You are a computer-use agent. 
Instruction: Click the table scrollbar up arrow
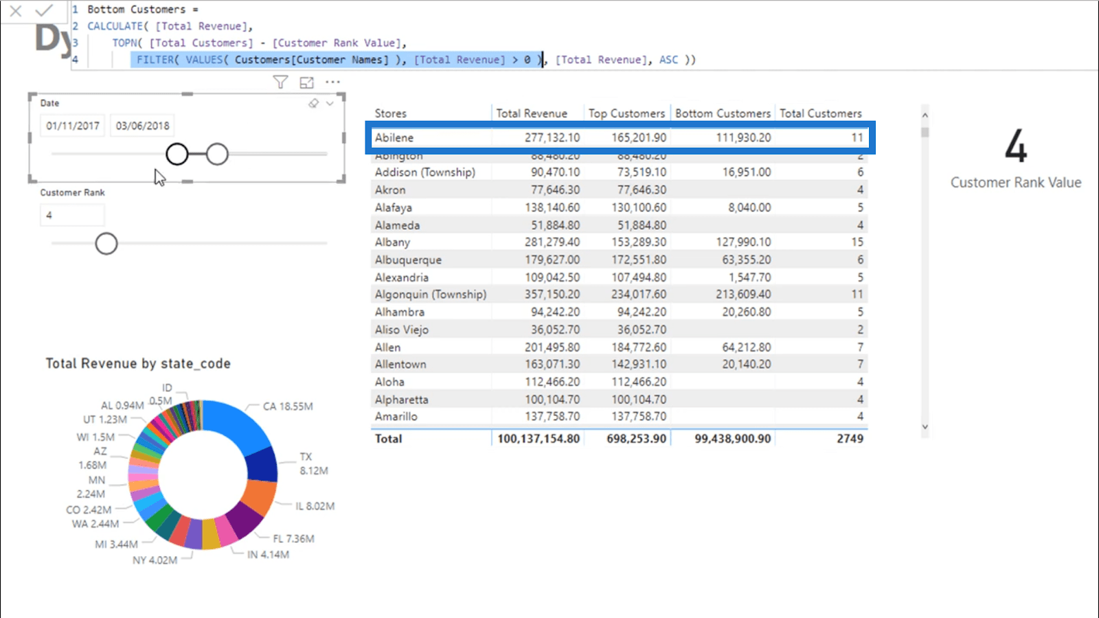tap(925, 115)
